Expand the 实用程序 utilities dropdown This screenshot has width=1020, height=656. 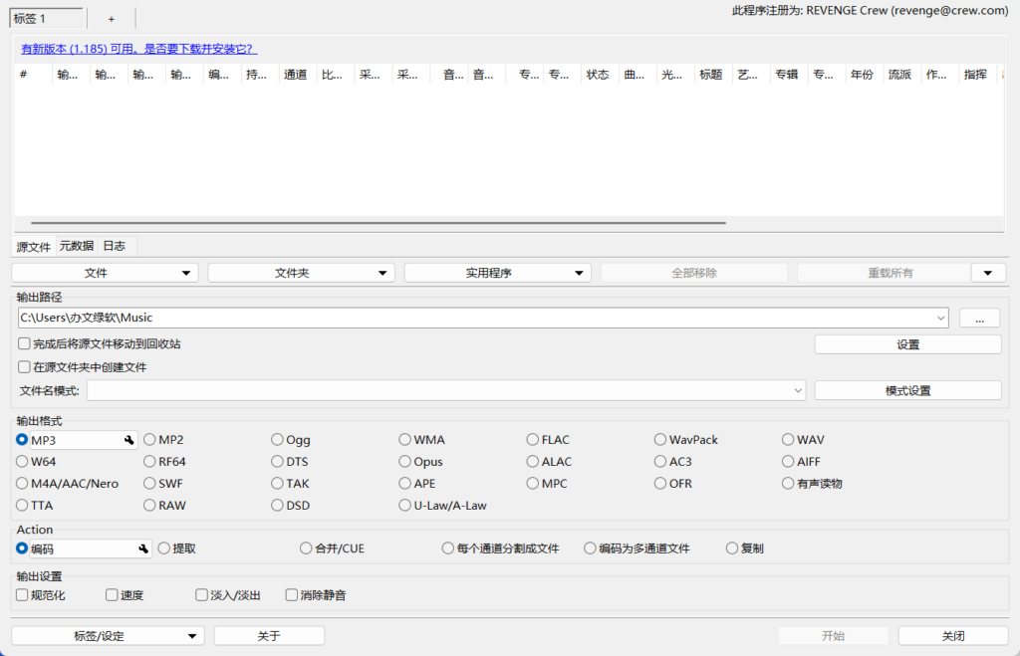498,273
